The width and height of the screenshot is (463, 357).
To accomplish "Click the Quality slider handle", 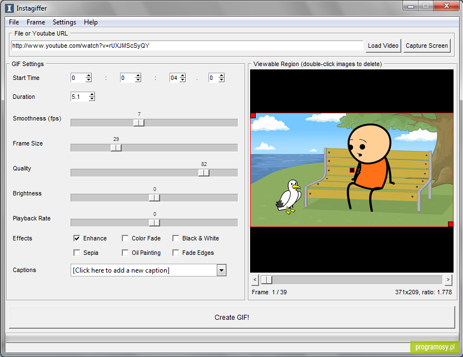I will coord(204,173).
